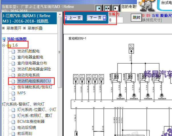Click page icon beside 室内电器盒配电

13,57
